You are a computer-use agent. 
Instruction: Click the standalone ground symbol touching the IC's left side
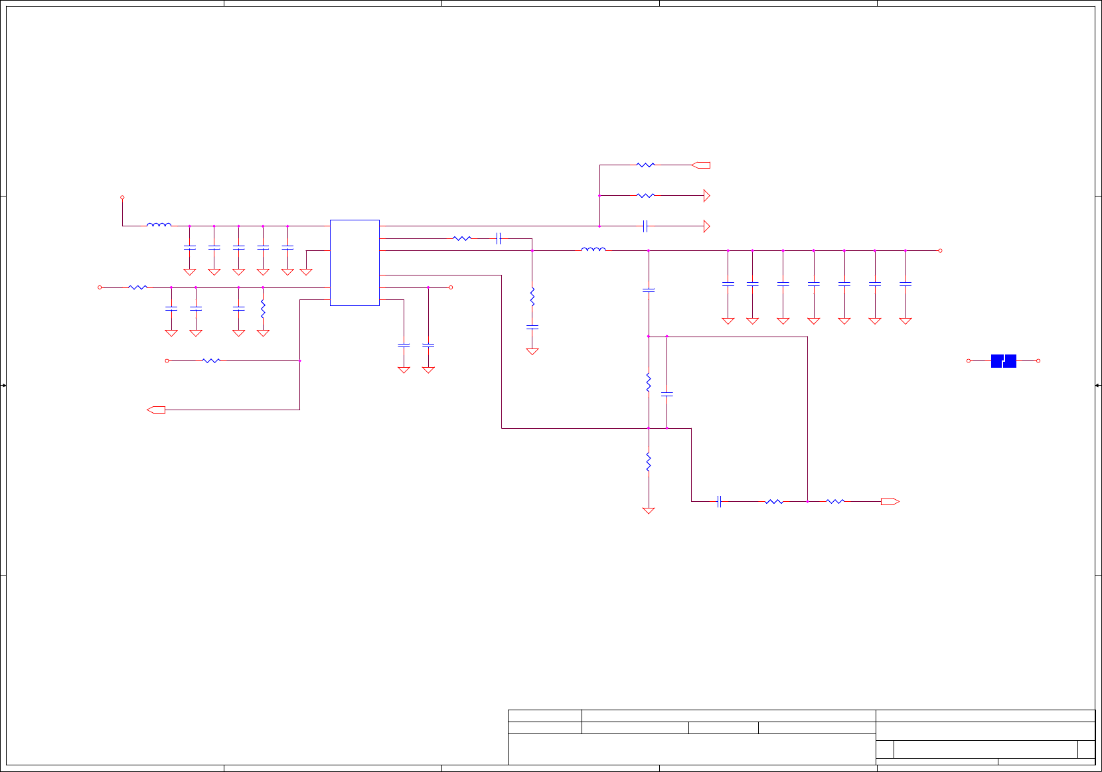point(306,272)
